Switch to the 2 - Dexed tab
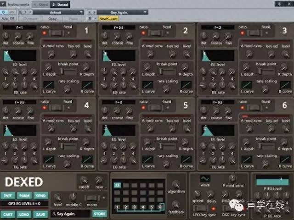 pos(60,5)
